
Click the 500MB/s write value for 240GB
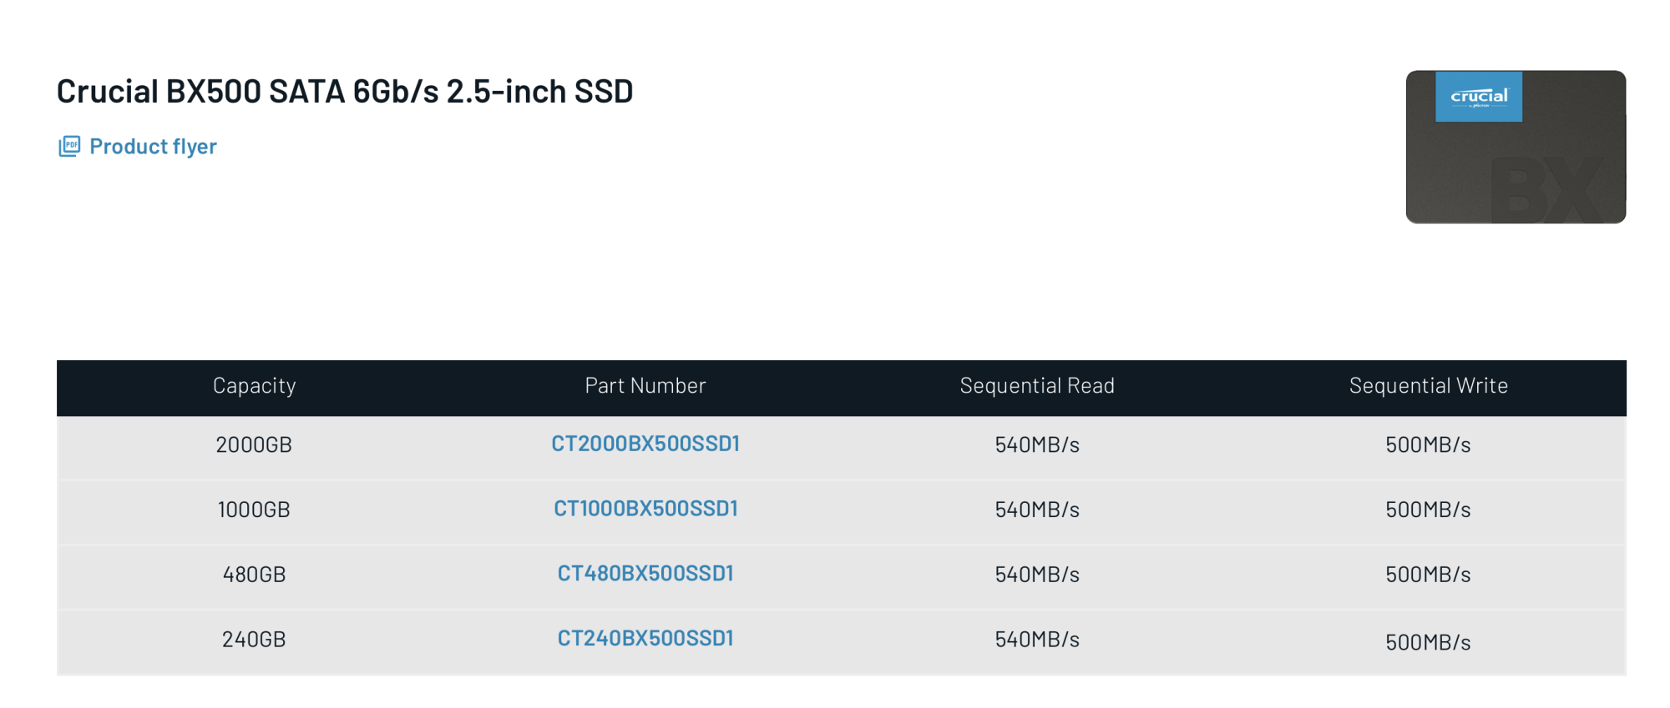[1429, 642]
